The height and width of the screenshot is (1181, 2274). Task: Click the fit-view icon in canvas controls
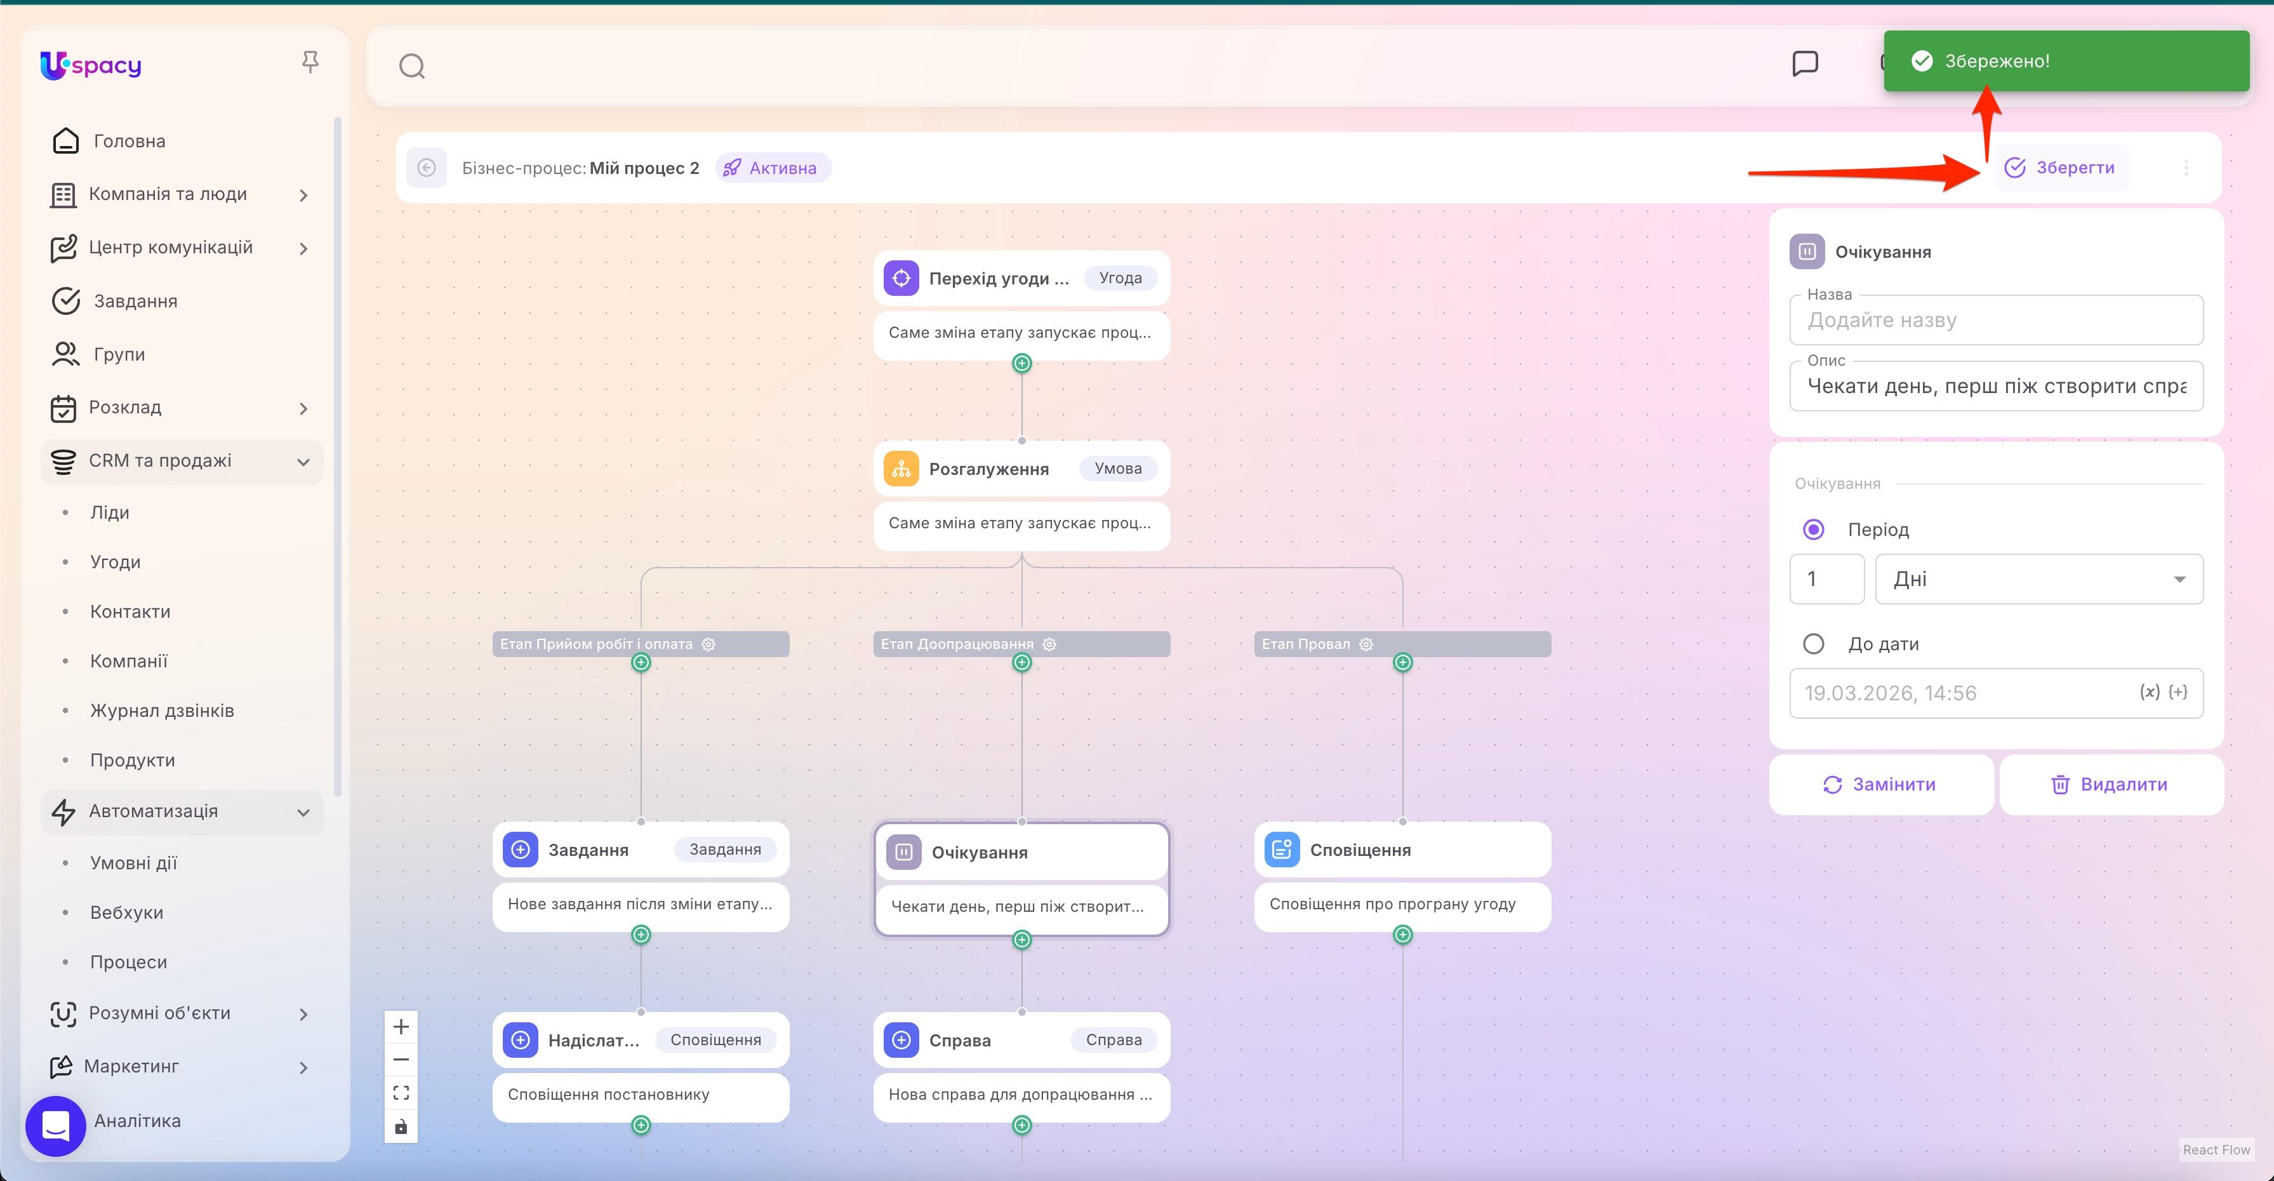pos(401,1092)
